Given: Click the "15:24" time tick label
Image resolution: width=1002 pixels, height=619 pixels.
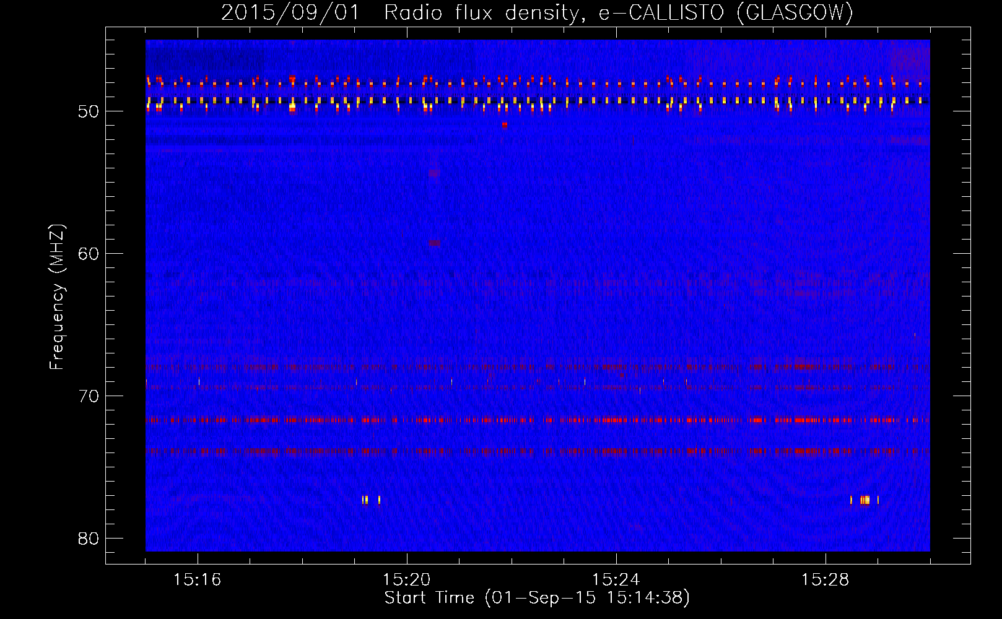Looking at the screenshot, I should tap(616, 580).
